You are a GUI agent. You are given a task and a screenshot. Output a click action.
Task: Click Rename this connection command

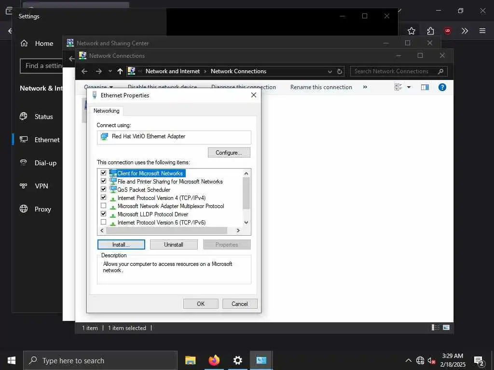[x=321, y=87]
